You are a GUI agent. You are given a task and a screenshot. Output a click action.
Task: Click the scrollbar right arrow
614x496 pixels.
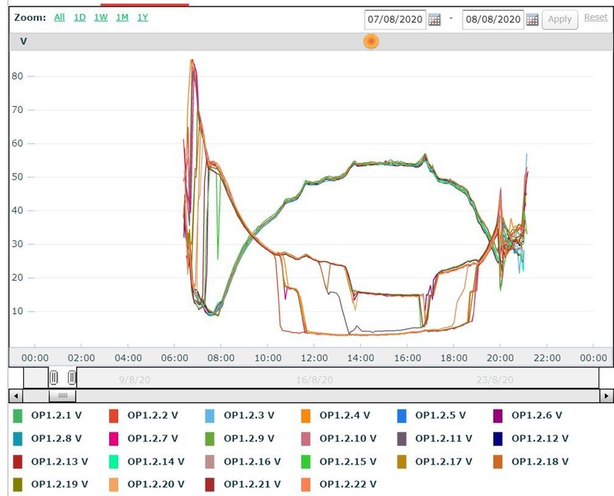[x=606, y=395]
